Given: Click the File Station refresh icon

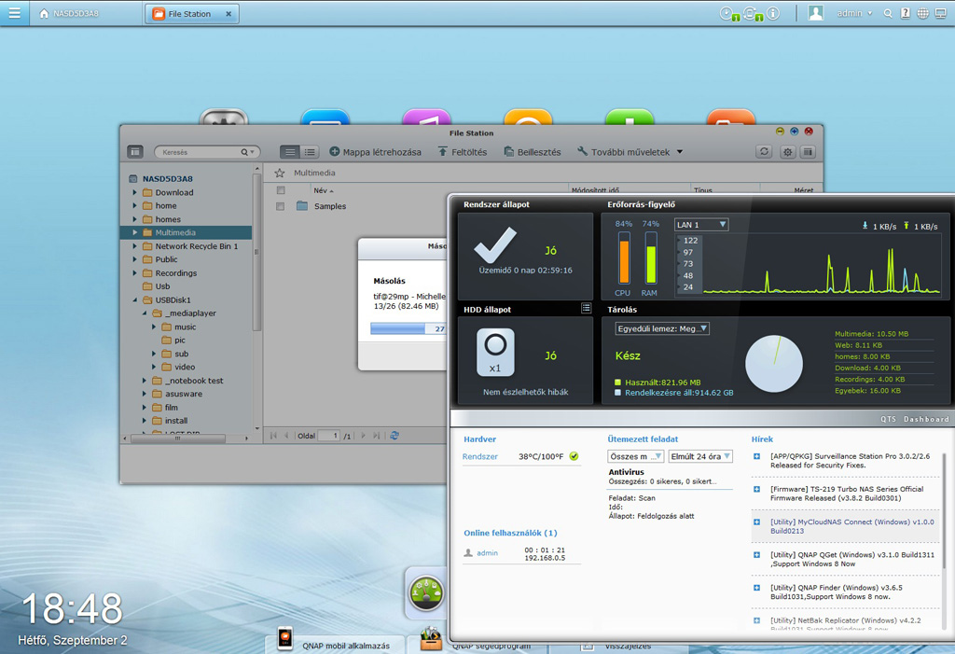Looking at the screenshot, I should click(x=764, y=152).
